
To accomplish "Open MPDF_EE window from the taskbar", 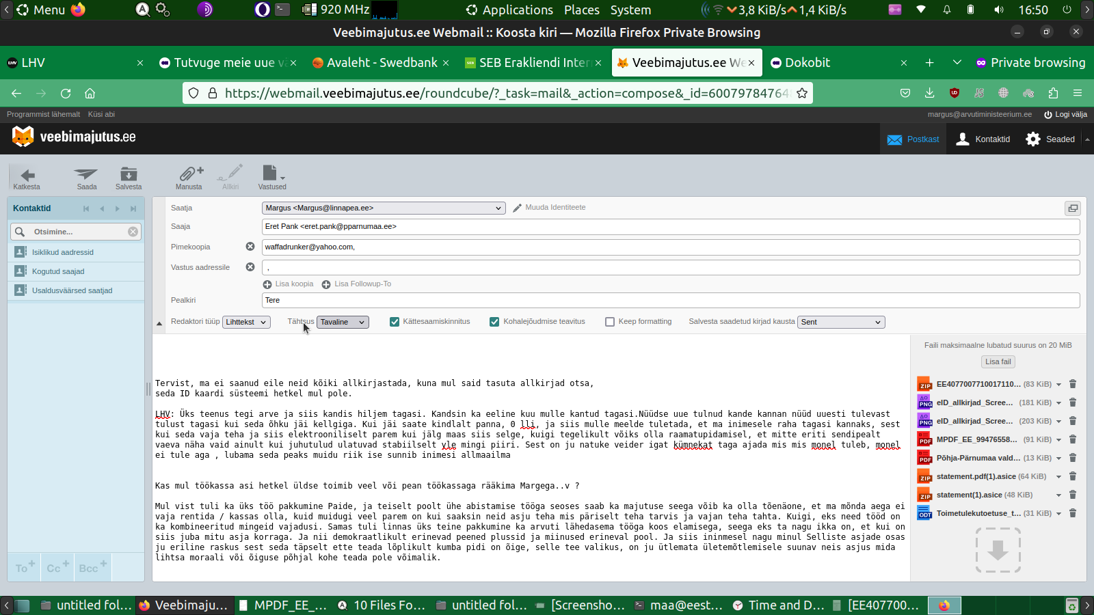I will tap(282, 605).
